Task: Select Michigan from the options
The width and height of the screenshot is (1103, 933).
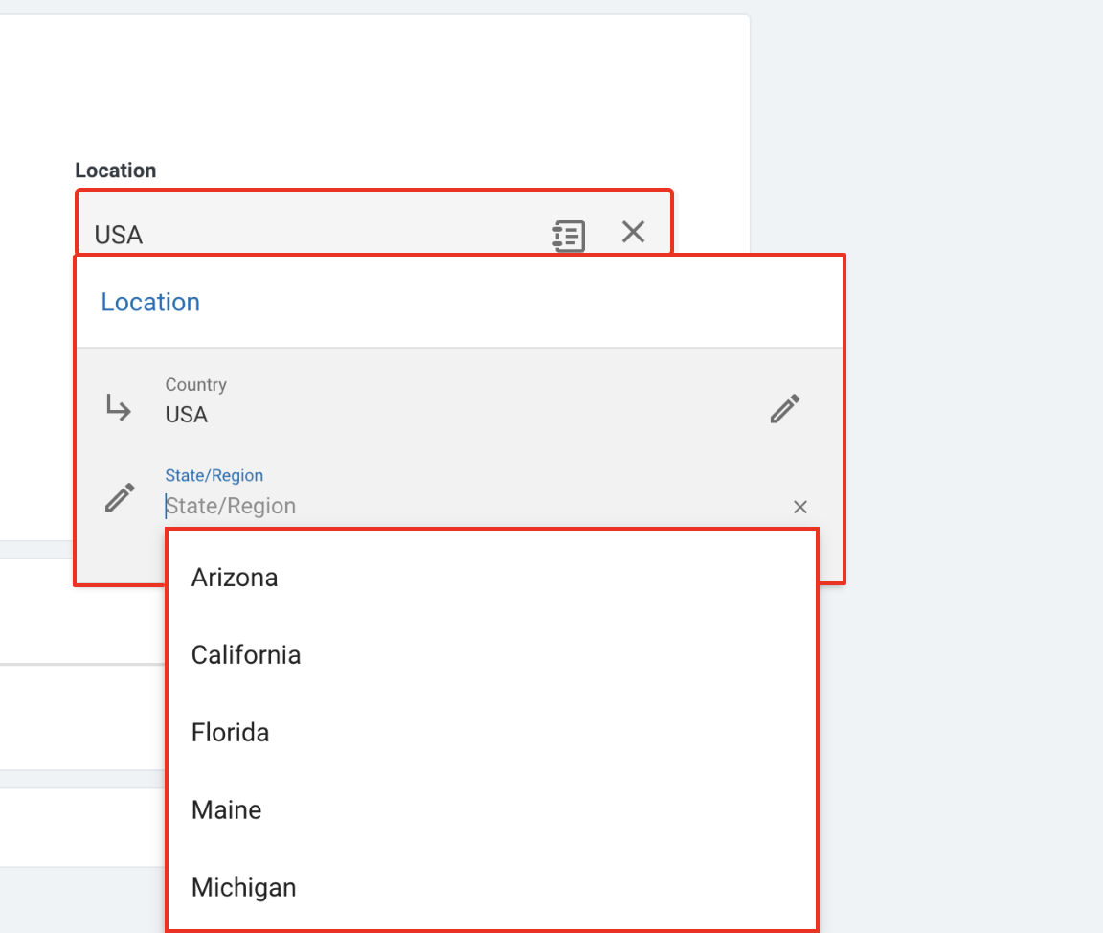Action: tap(492, 887)
